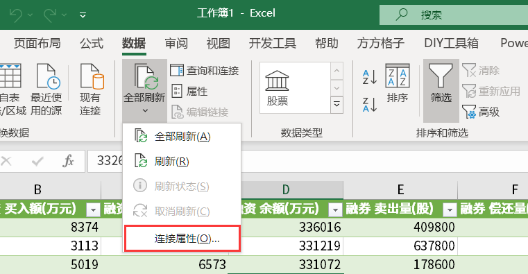This screenshot has width=528, height=274.
Task: Open the 排序 sort dialog icon
Action: pos(398,83)
